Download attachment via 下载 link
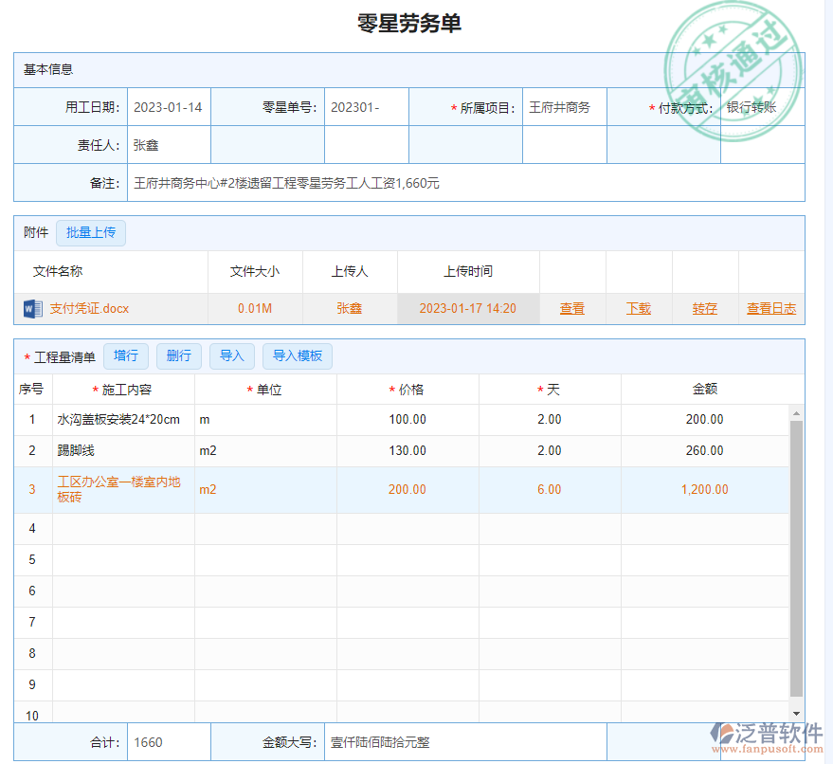The height and width of the screenshot is (764, 833). [639, 308]
